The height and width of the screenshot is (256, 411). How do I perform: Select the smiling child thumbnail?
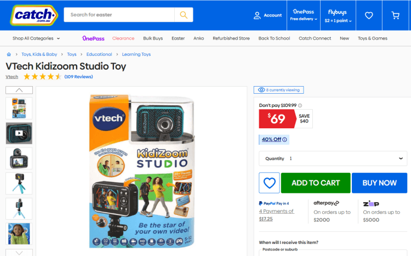pyautogui.click(x=19, y=234)
